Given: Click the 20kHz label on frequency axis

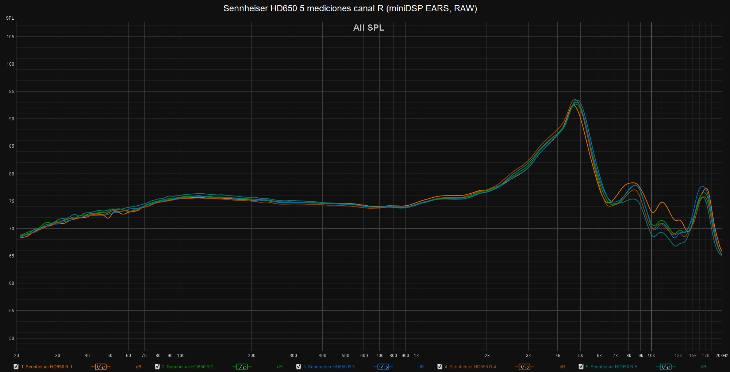Looking at the screenshot, I should coord(721,356).
